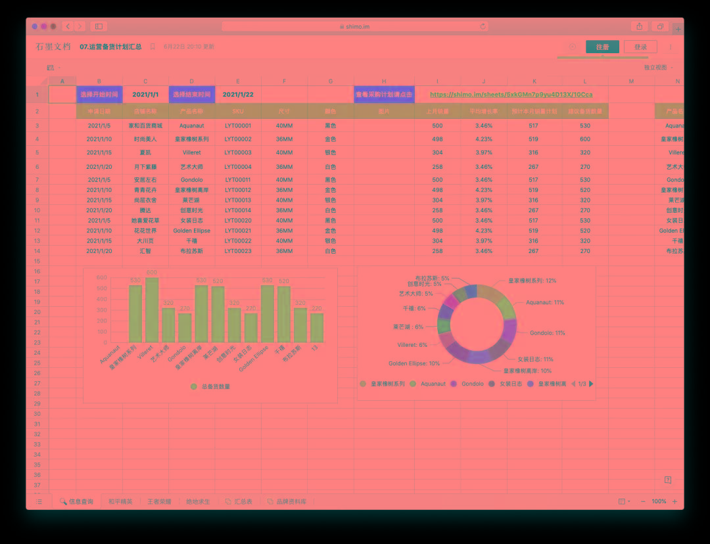Image resolution: width=710 pixels, height=544 pixels.
Task: Click the 登录 login button
Action: tap(640, 47)
